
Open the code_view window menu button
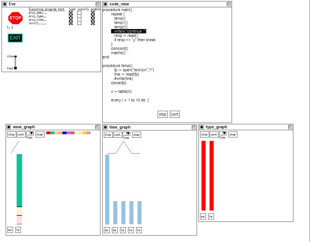(105, 4)
